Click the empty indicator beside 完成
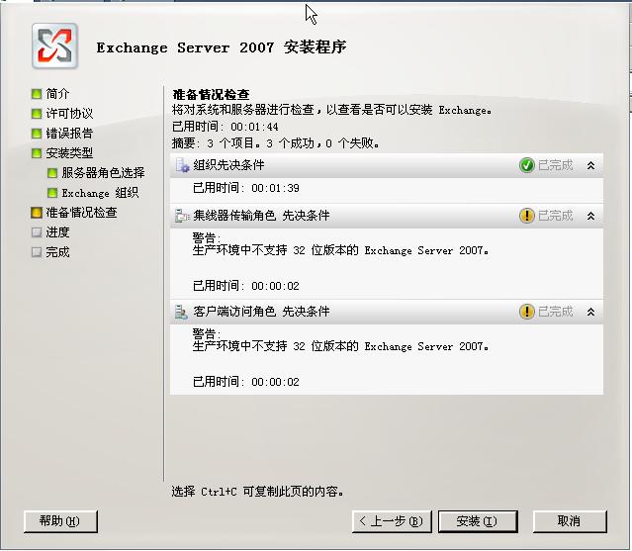Screen dimensions: 632x551 pos(37,252)
